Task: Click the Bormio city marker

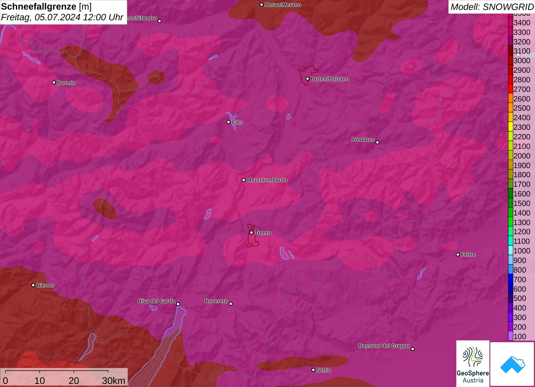Action: pos(54,82)
